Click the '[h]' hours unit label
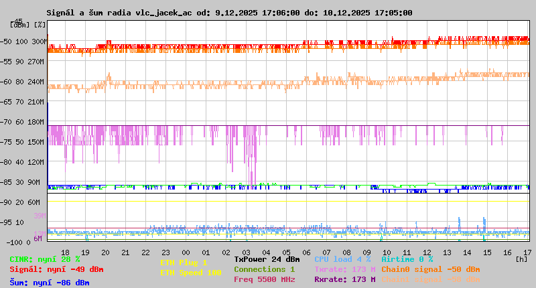Image resolution: width=536 pixels, height=288 pixels. (x=522, y=259)
